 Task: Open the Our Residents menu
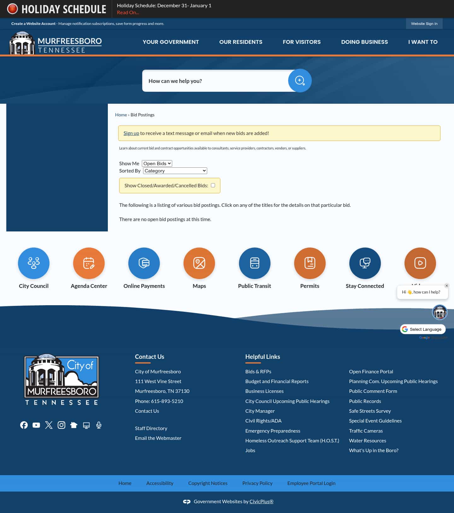pos(241,42)
